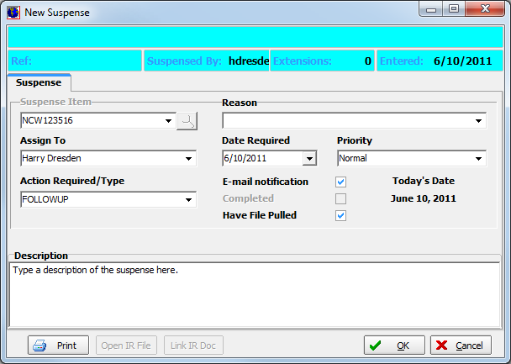The height and width of the screenshot is (364, 511).
Task: Click the printer icon on Print button
Action: tap(40, 346)
